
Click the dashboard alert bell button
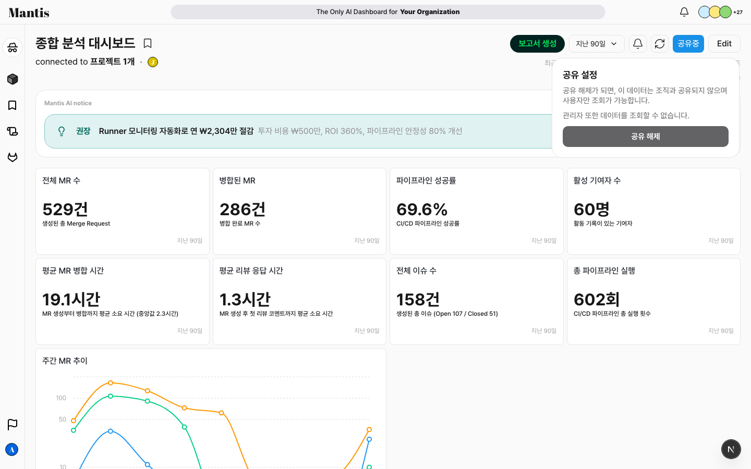point(638,44)
